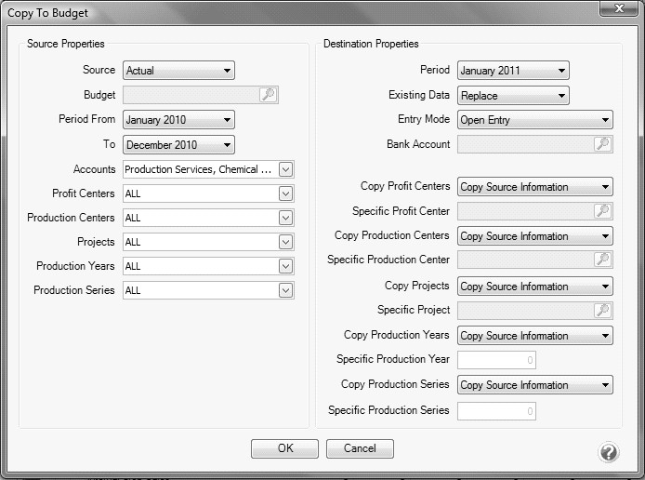Viewport: 645px width, 480px height.
Task: Expand the Accounts multi-select list
Action: pyautogui.click(x=285, y=169)
